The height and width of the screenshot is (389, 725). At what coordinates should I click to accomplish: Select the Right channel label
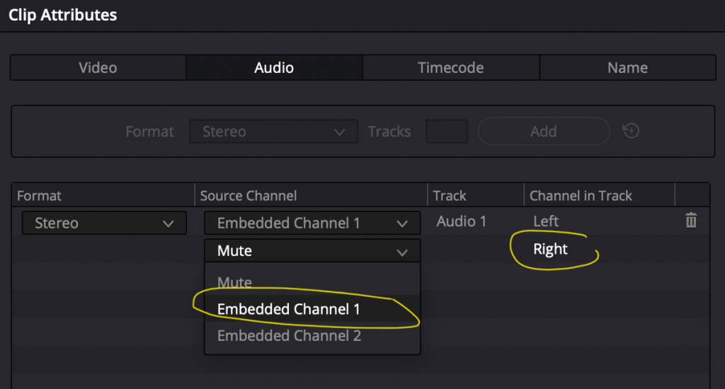click(x=551, y=249)
